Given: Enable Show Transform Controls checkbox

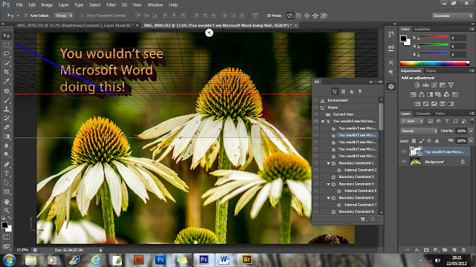Looking at the screenshot, I should 83,16.
